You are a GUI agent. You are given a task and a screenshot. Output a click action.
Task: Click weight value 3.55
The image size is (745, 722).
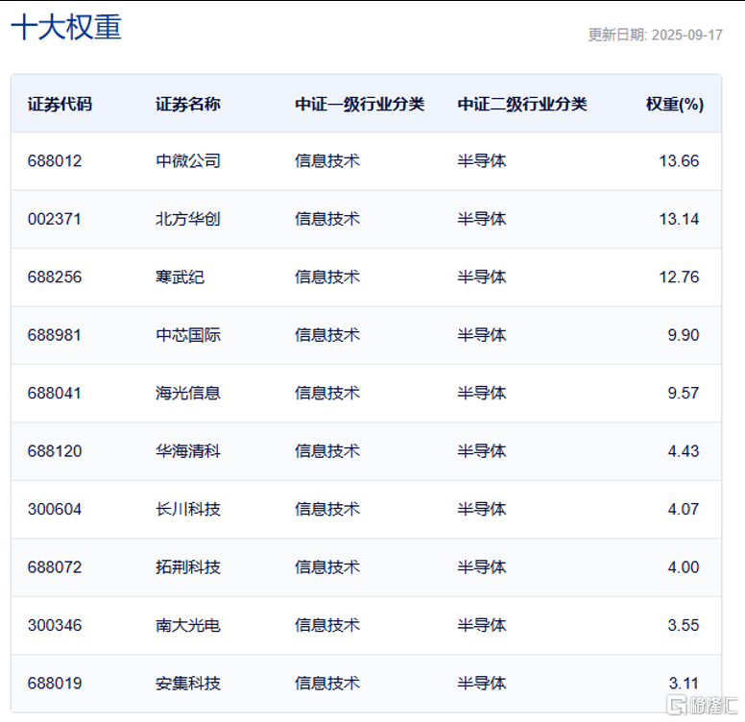[x=684, y=625]
